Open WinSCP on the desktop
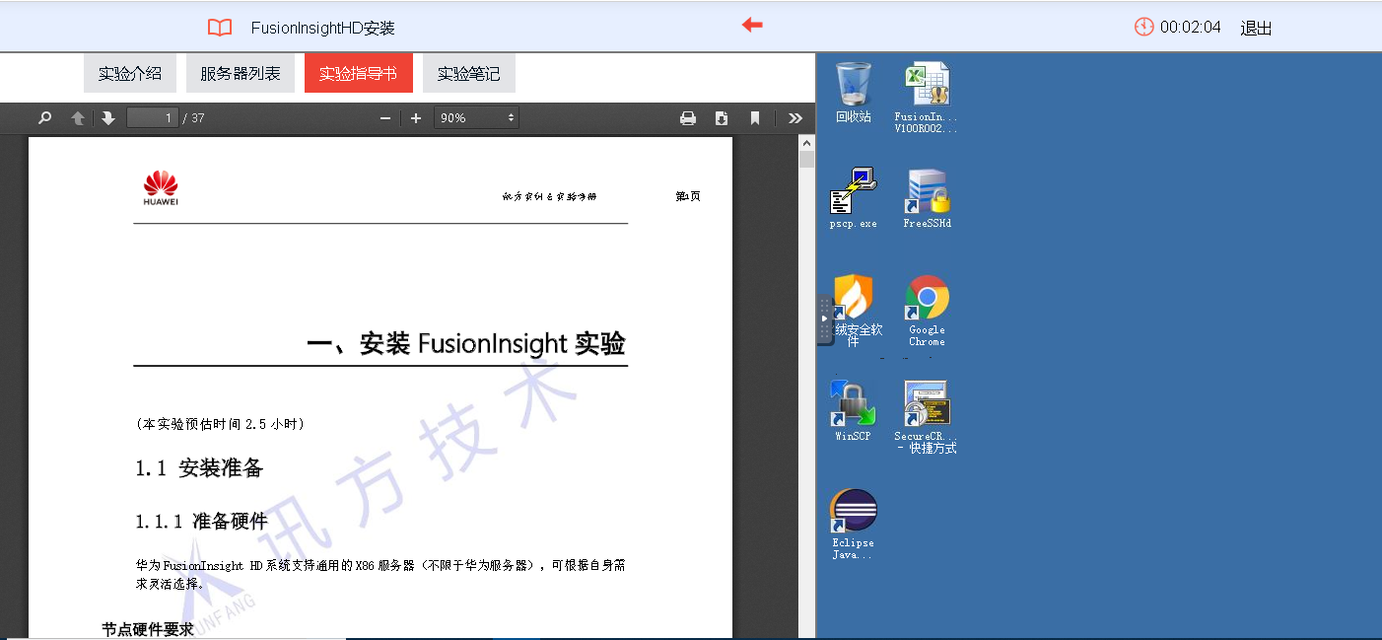 tap(852, 404)
